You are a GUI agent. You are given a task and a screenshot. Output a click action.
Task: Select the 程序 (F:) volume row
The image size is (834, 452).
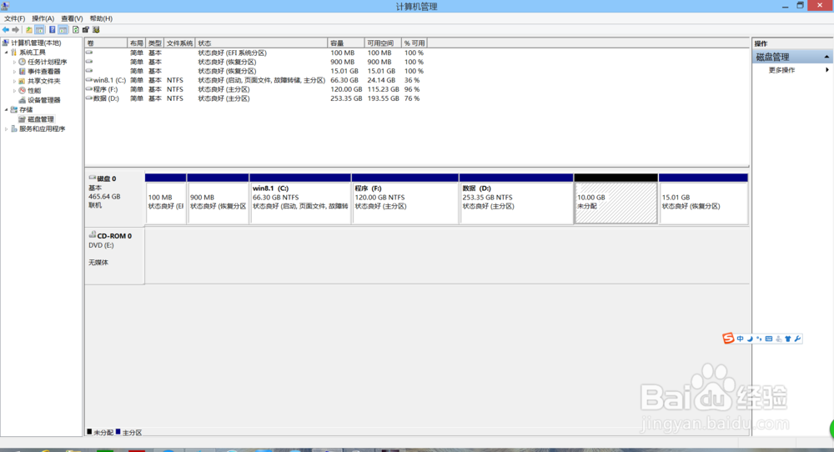click(x=255, y=89)
